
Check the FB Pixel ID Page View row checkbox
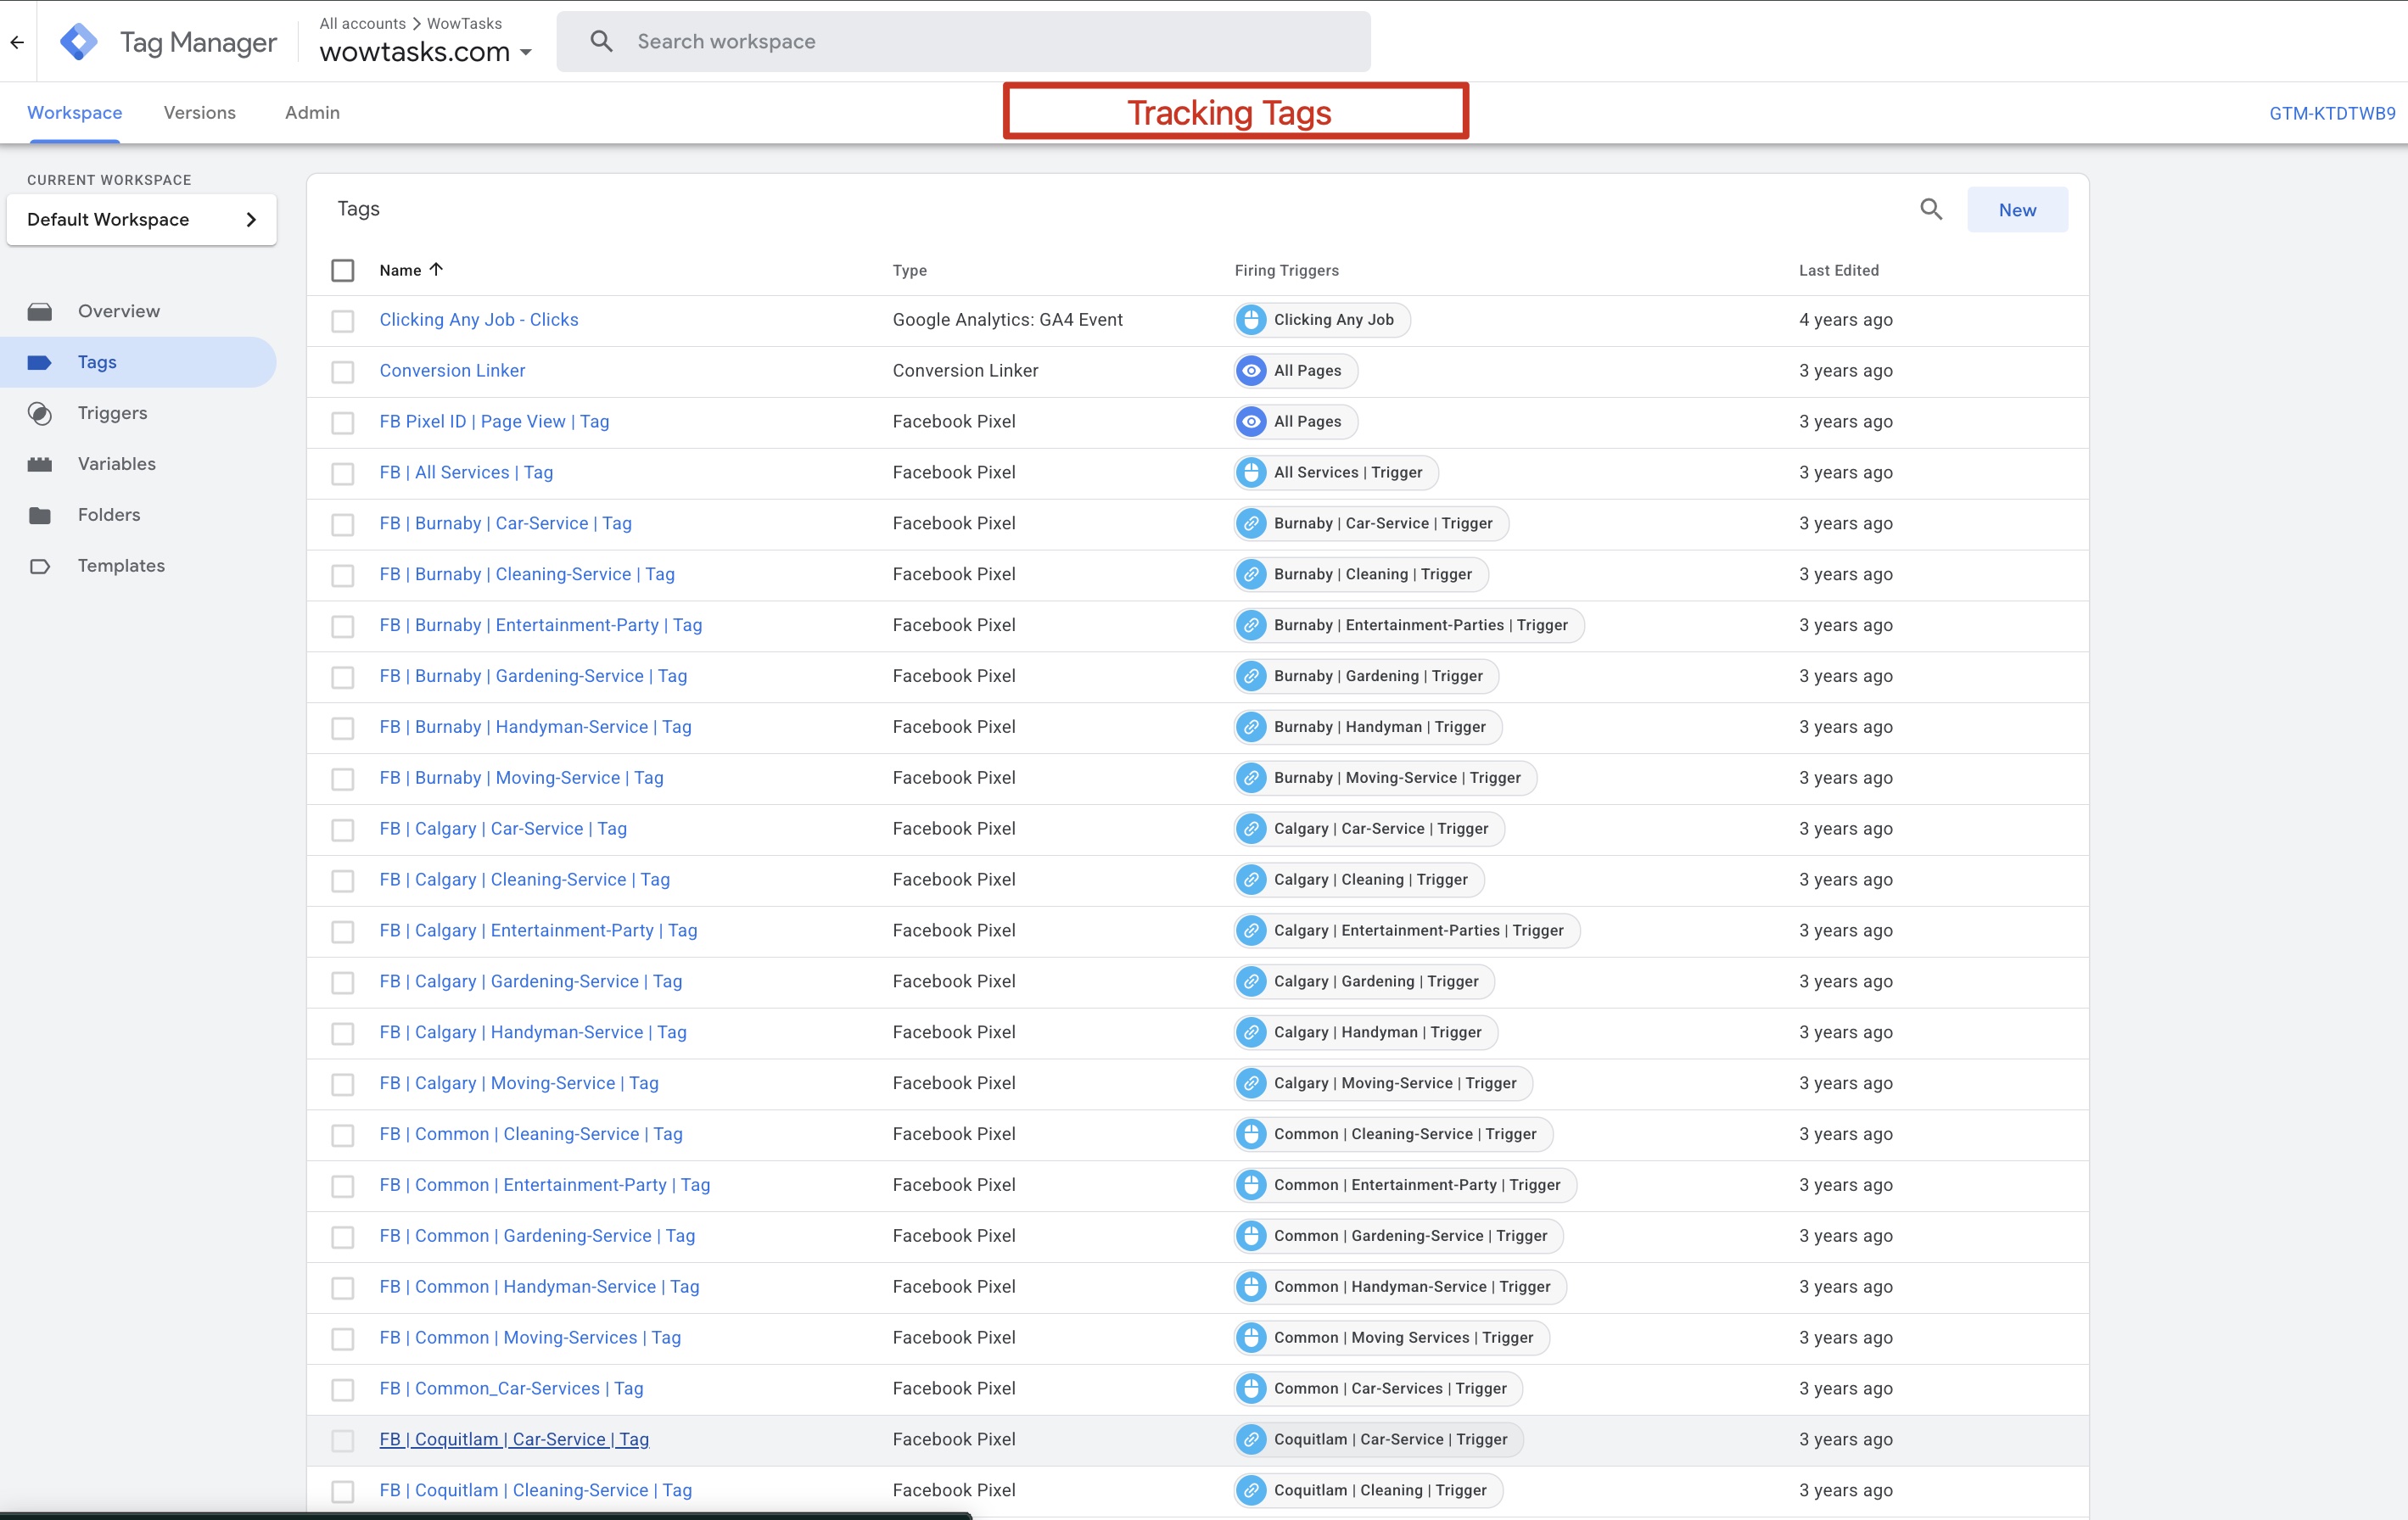(x=343, y=423)
